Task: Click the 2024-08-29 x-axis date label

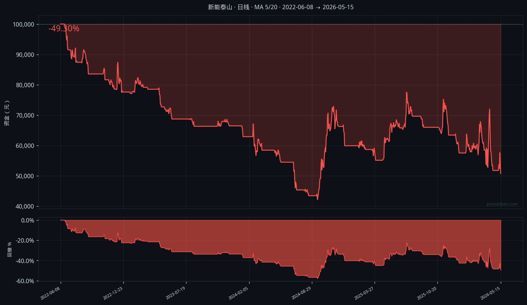Action: (x=302, y=293)
